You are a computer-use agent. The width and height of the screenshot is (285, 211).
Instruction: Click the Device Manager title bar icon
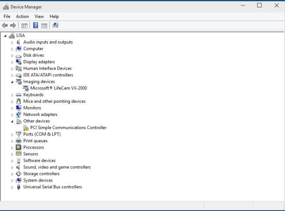click(x=6, y=7)
